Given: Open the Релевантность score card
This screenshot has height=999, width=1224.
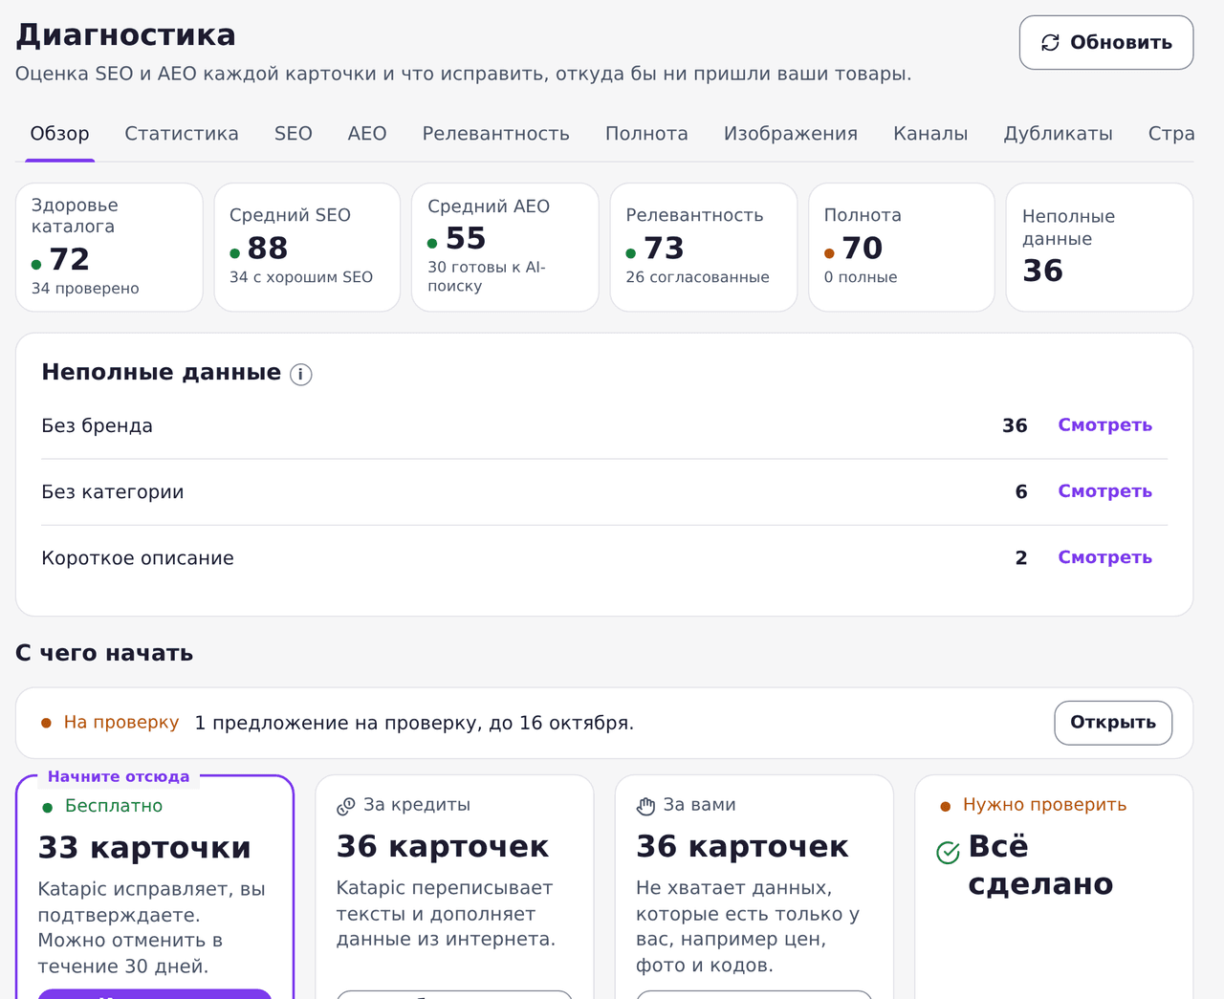Looking at the screenshot, I should pos(704,248).
